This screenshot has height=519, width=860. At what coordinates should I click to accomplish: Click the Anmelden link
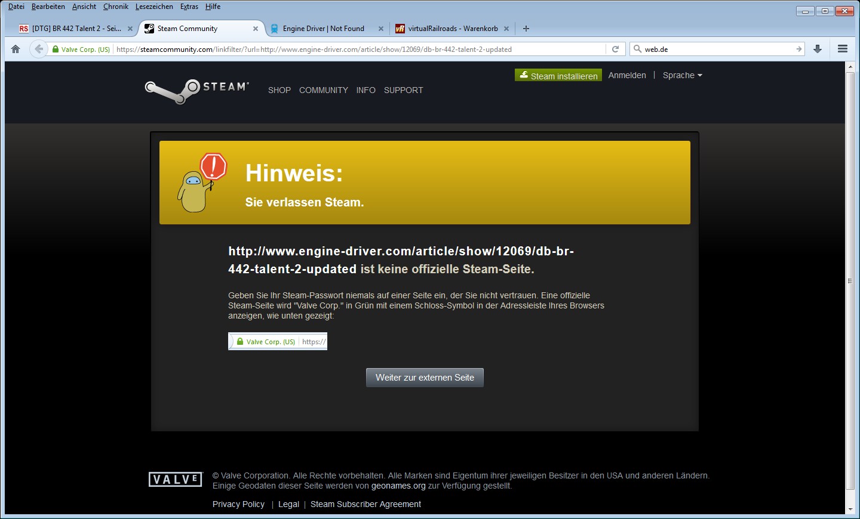point(627,75)
